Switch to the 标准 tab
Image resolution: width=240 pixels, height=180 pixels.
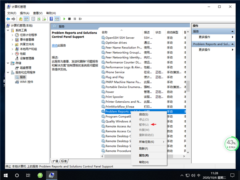pos(64,160)
